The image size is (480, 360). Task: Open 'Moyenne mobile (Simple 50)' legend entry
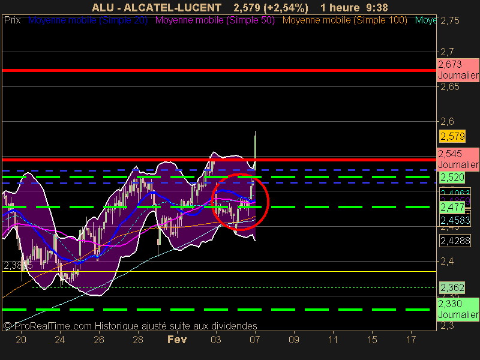(x=215, y=20)
